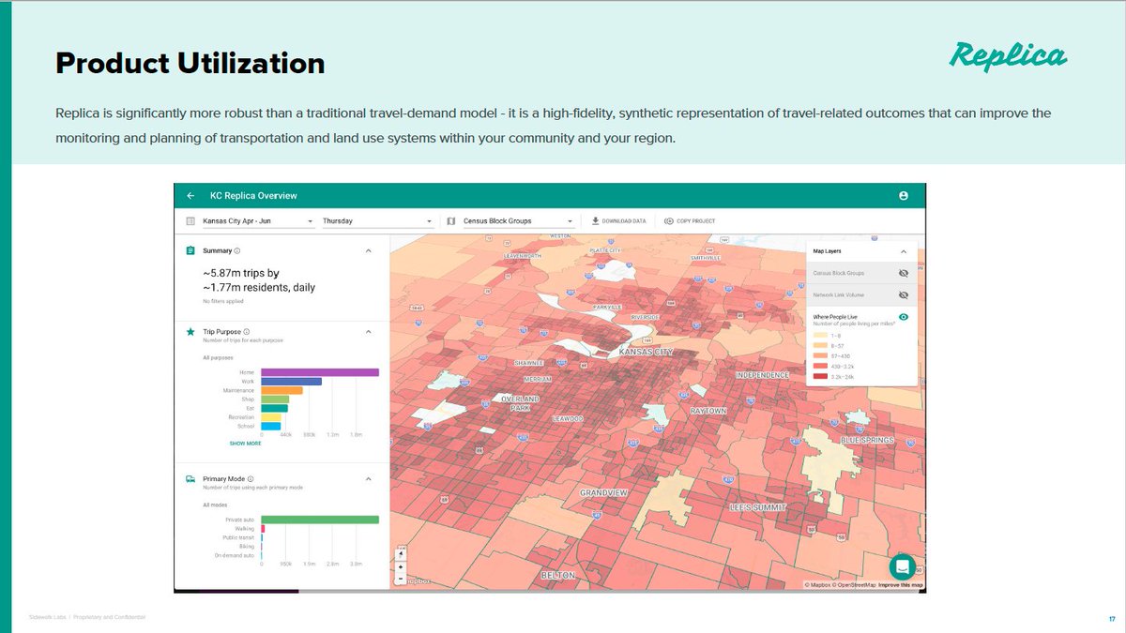The width and height of the screenshot is (1126, 633).
Task: Show the Network Link Volume map layer
Action: 903,295
